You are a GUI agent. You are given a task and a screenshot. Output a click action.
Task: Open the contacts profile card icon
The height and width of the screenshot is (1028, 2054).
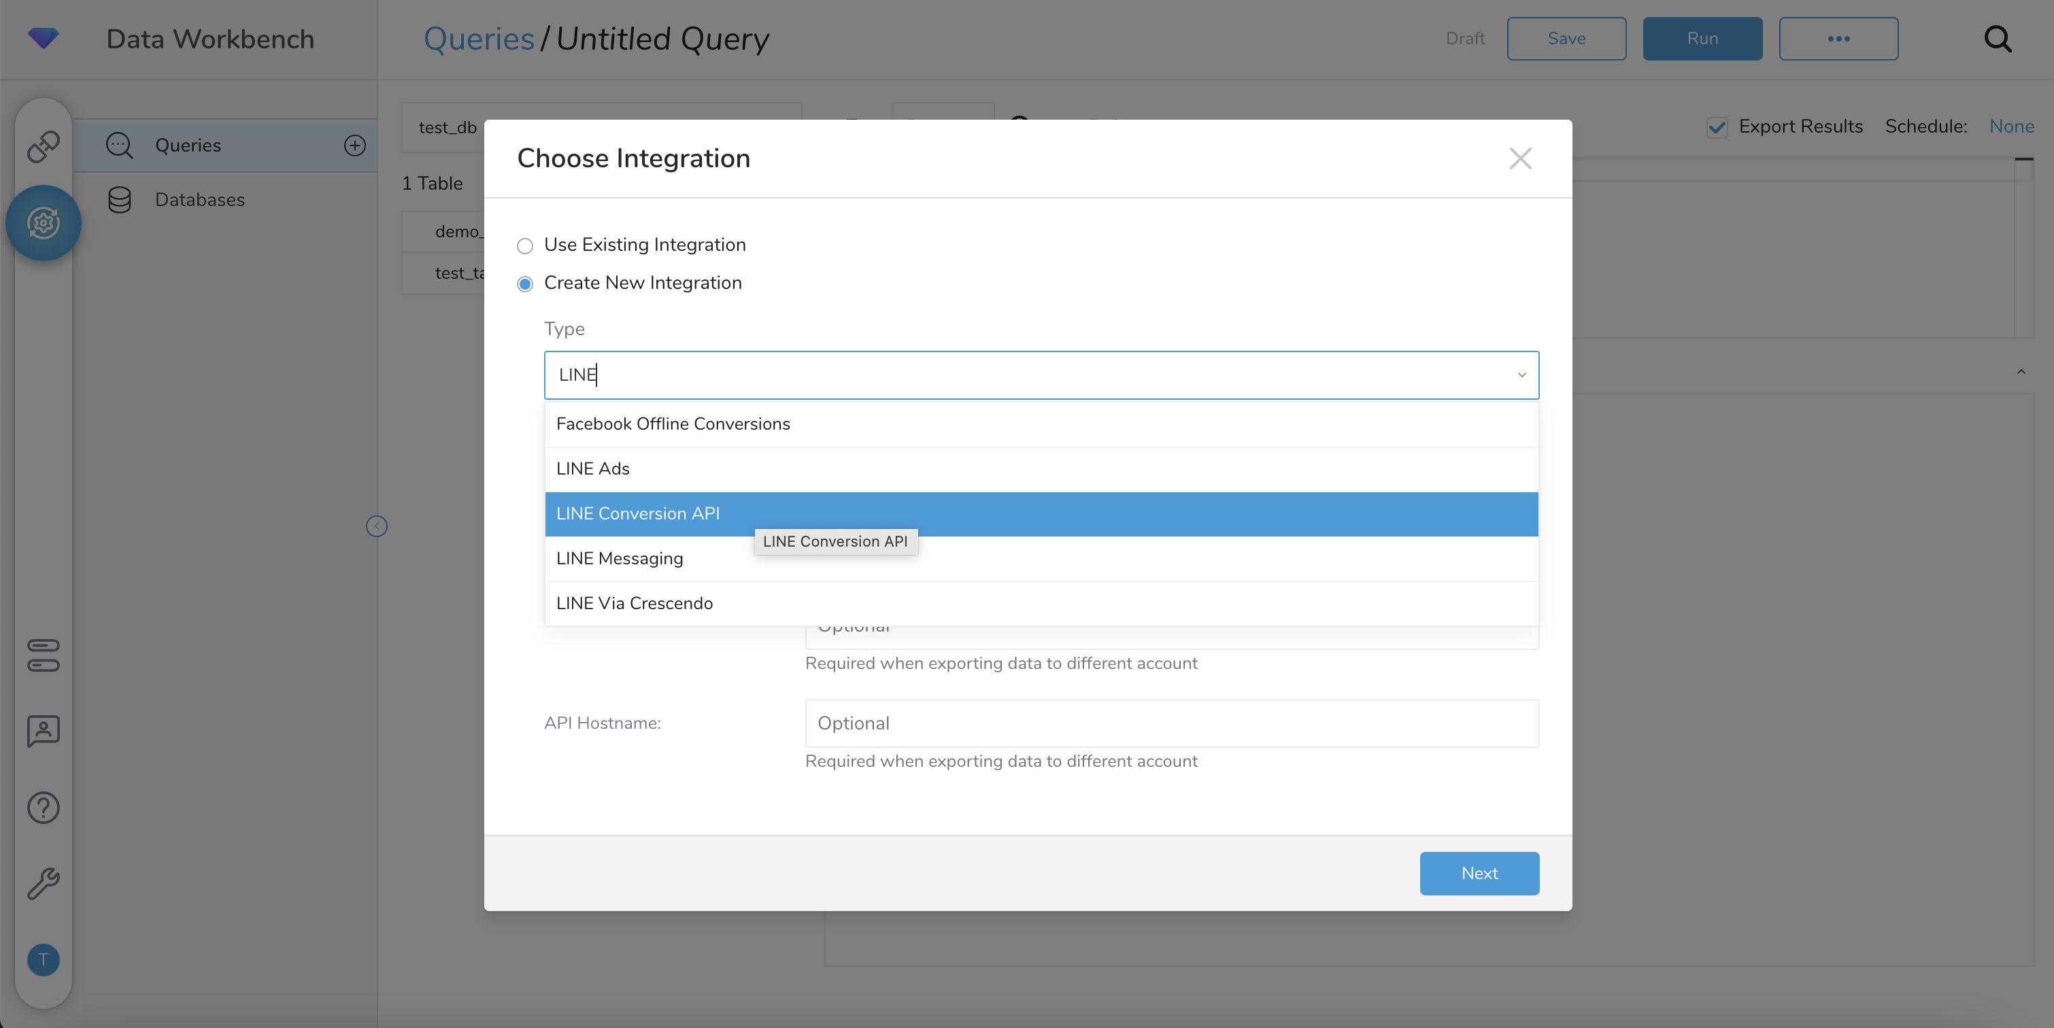(43, 730)
